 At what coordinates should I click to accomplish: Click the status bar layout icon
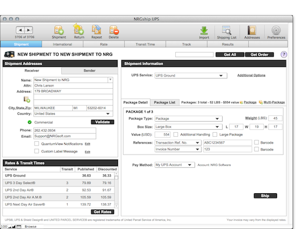click(19, 227)
